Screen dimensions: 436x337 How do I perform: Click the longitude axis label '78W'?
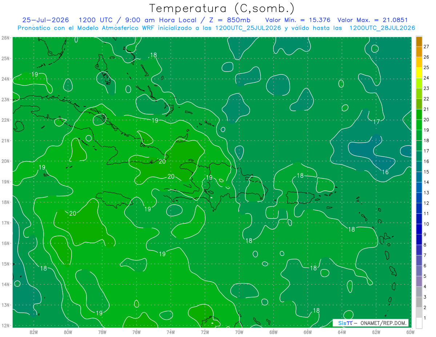(102, 332)
